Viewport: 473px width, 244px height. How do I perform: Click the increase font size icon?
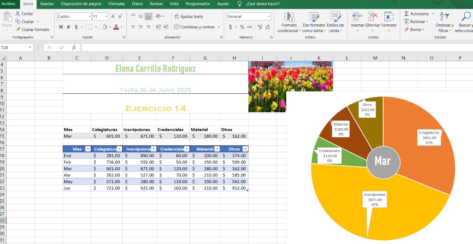113,17
